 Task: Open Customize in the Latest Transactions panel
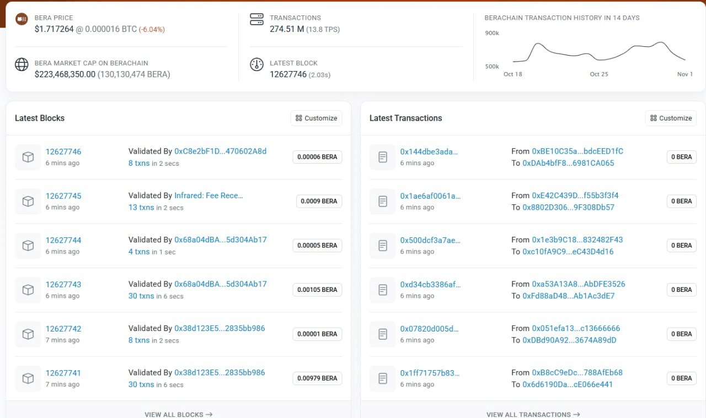(671, 118)
